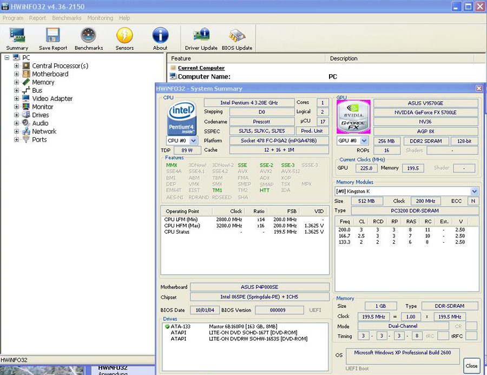The height and width of the screenshot is (375, 487).
Task: Open the Report menu
Action: 37,18
